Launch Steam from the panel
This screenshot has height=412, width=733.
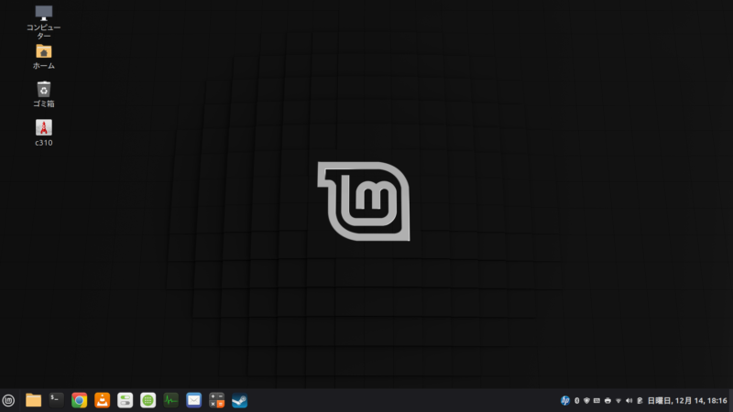pos(240,400)
